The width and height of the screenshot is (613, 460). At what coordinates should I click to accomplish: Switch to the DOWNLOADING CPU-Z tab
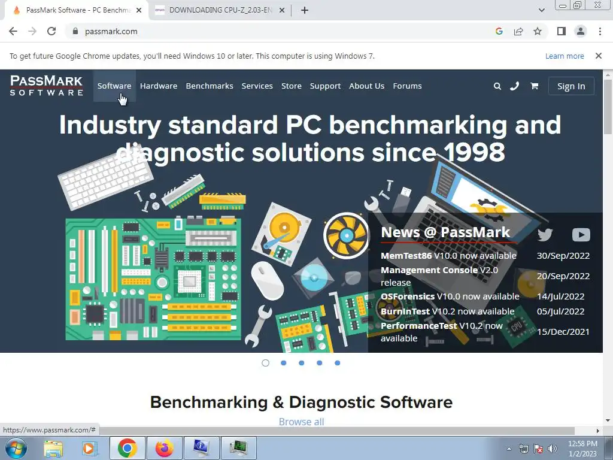tap(220, 10)
